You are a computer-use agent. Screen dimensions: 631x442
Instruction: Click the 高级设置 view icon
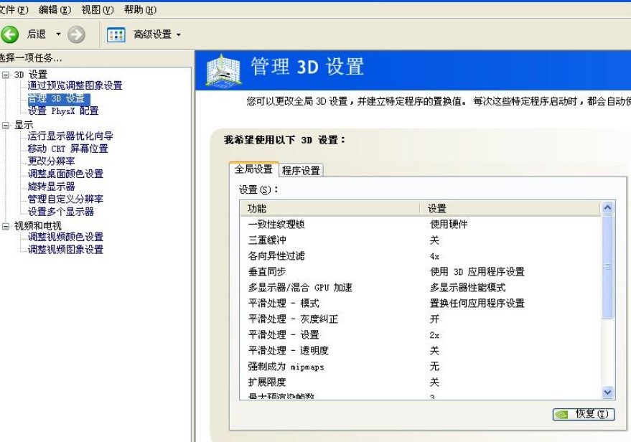(116, 35)
